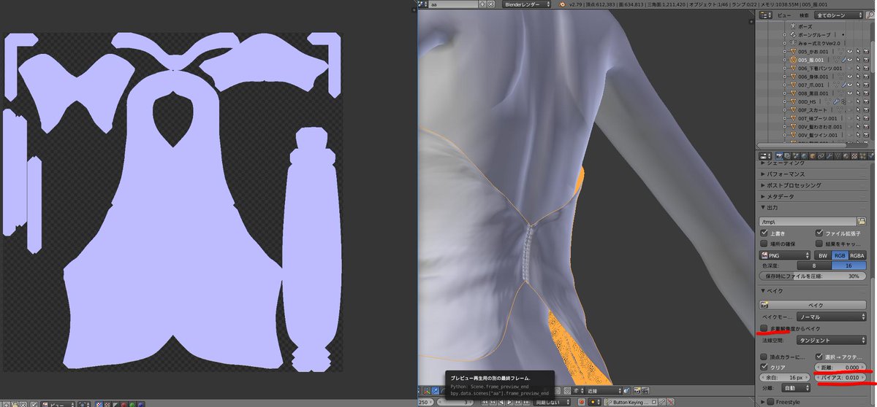Open the ベイクモード ノーマル dropdown
This screenshot has width=877, height=407.
pos(832,317)
